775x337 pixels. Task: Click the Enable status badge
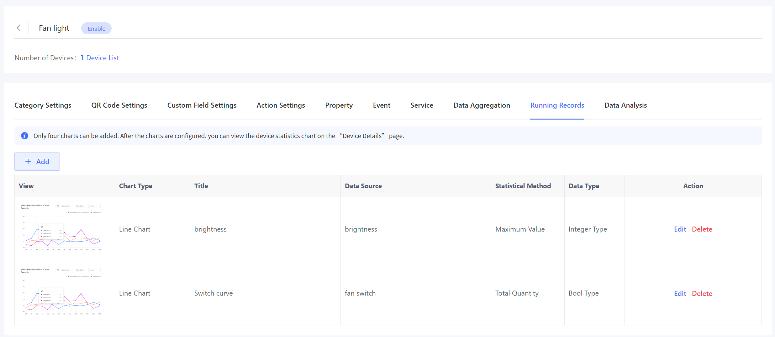coord(96,29)
